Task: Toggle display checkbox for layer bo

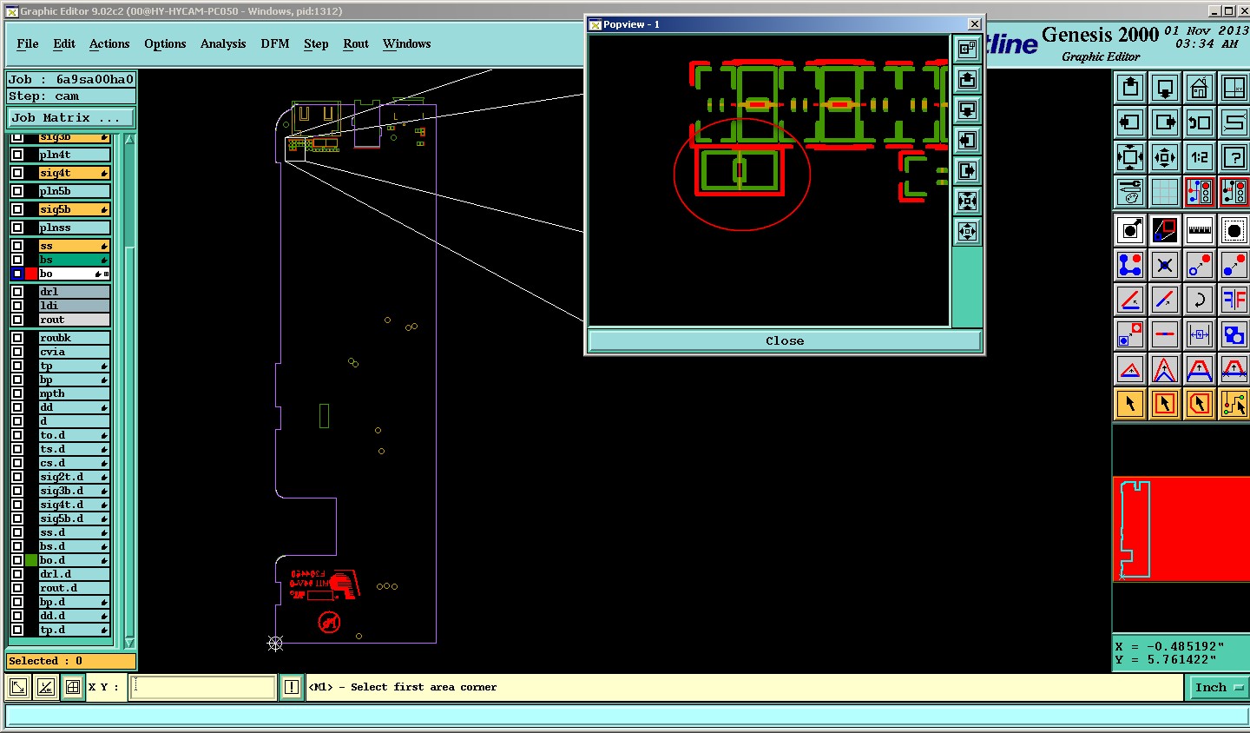Action: click(17, 274)
